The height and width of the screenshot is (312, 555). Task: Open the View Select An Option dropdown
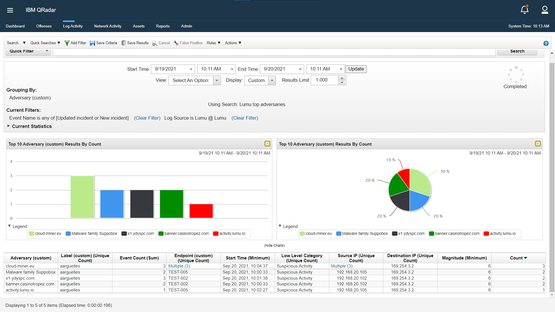coord(217,81)
